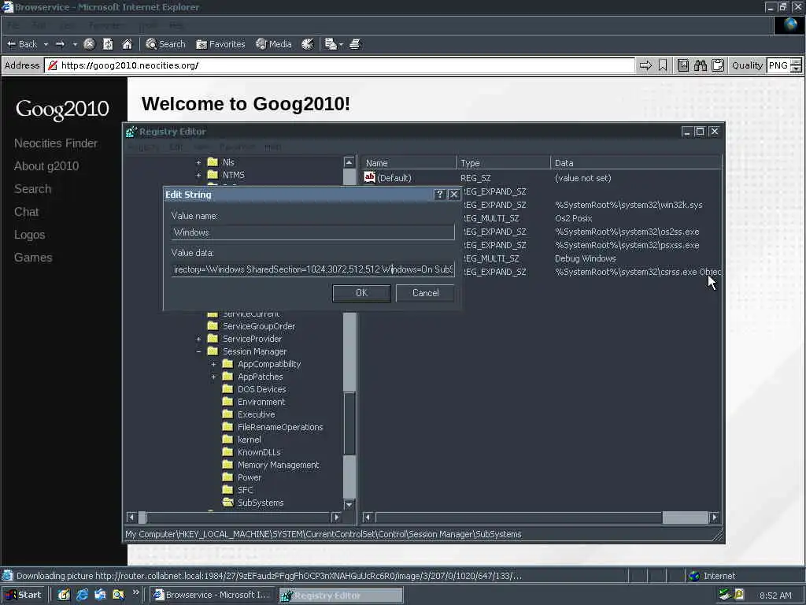Click the tree pane scroll up arrow

pyautogui.click(x=349, y=162)
